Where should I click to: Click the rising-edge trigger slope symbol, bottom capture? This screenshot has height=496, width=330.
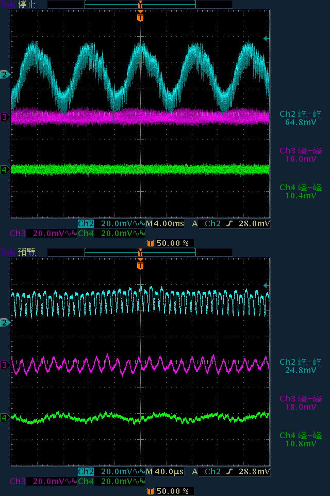tap(229, 472)
